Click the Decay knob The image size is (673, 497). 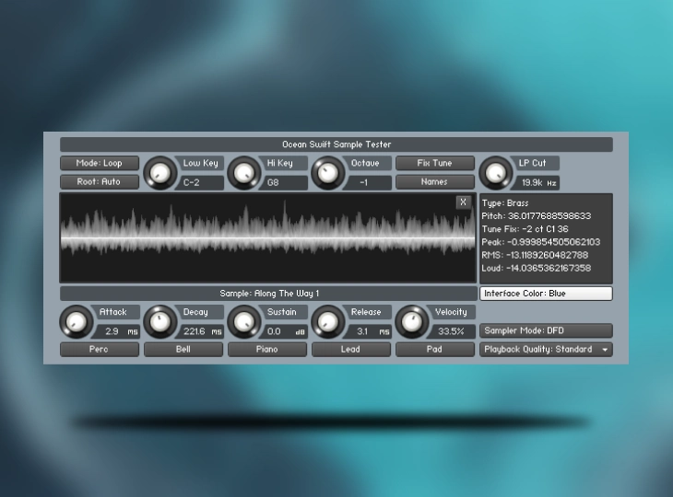[x=159, y=320]
